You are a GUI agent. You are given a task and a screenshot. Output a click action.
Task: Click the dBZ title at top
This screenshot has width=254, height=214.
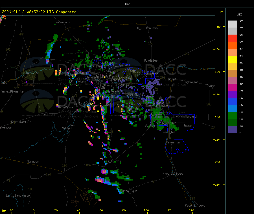[x=127, y=4]
